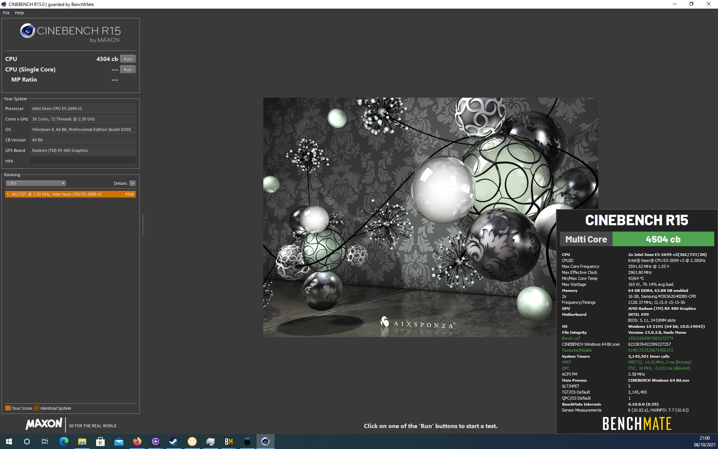Open the Help menu

pos(19,13)
